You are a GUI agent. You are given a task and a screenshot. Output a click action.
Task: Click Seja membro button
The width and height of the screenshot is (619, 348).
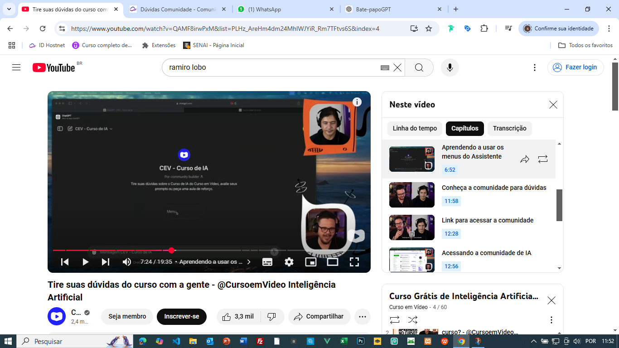coord(127,317)
